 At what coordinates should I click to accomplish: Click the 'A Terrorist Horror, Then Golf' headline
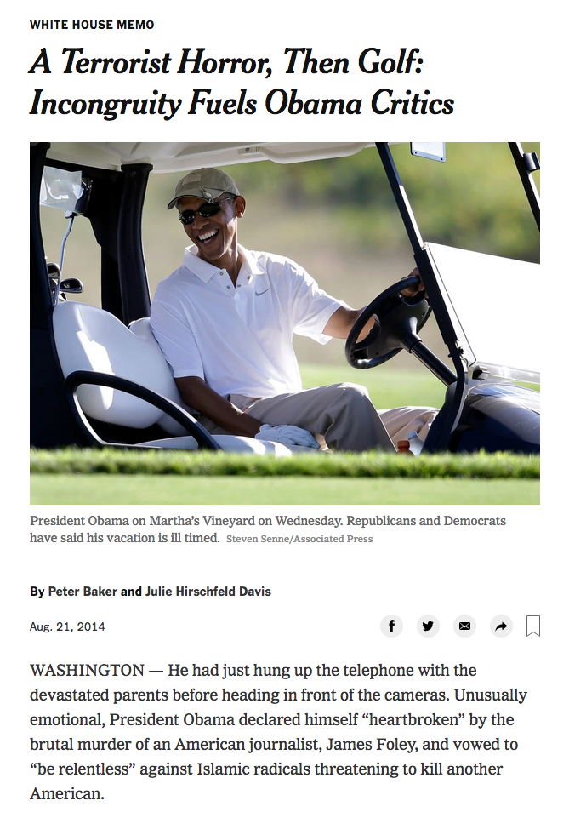[226, 61]
